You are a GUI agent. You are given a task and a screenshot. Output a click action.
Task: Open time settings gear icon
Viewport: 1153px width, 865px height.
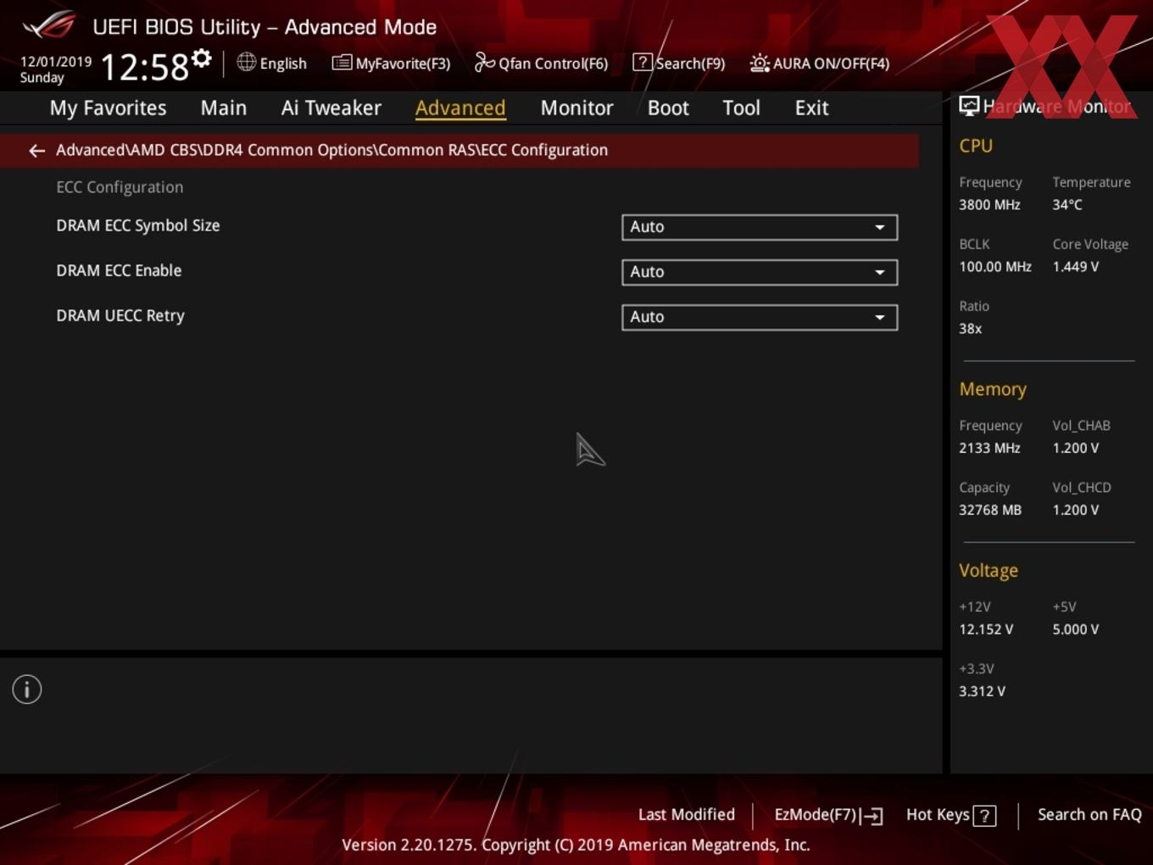tap(201, 59)
